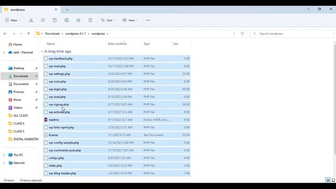Go back with the left arrow

pos(5,34)
